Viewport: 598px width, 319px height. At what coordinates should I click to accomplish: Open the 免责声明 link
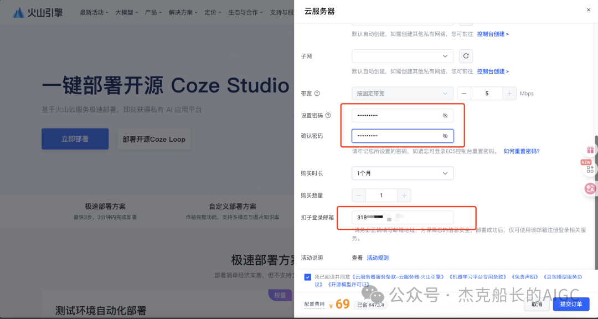coord(525,277)
